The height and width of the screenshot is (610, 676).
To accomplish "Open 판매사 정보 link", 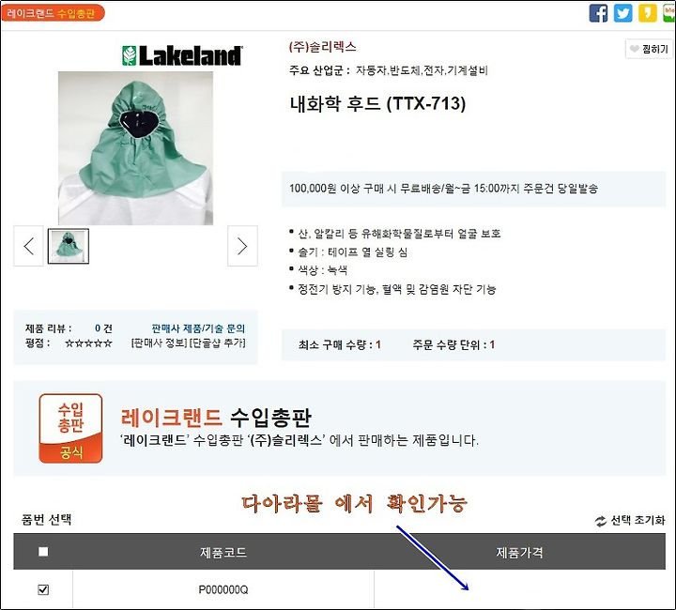I will (x=159, y=343).
